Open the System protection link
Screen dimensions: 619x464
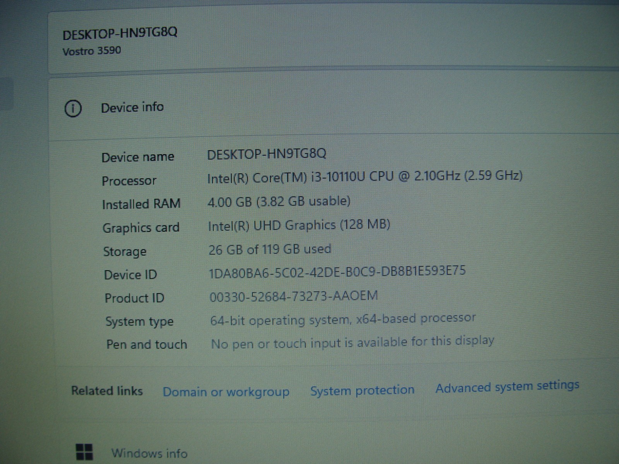pyautogui.click(x=362, y=390)
